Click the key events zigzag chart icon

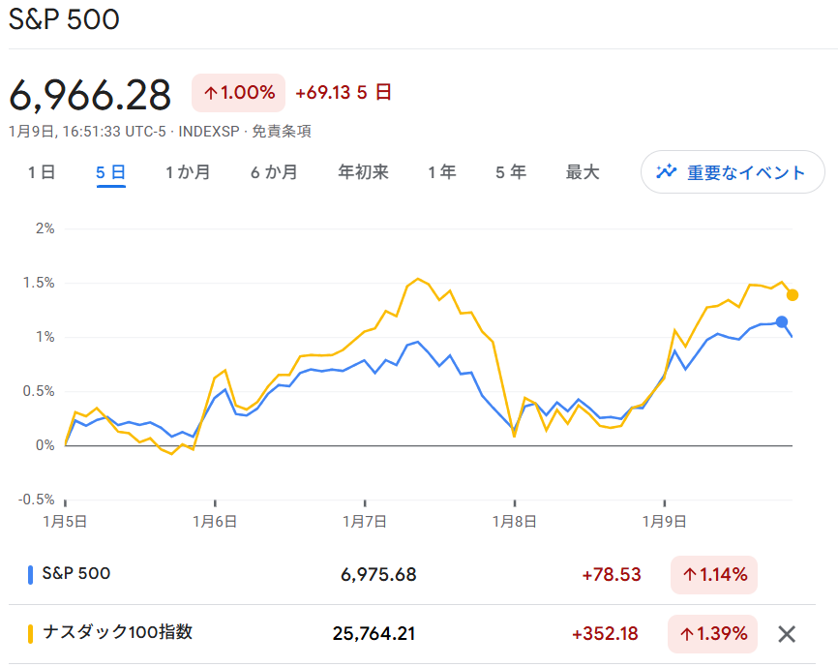(x=666, y=171)
